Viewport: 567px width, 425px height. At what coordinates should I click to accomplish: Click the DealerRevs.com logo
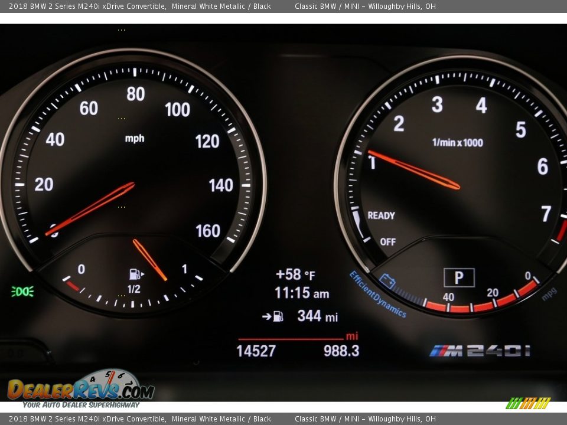tap(80, 388)
